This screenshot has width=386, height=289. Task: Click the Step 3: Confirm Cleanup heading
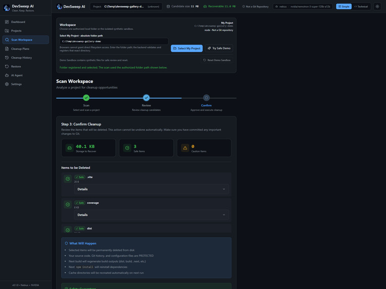(81, 124)
